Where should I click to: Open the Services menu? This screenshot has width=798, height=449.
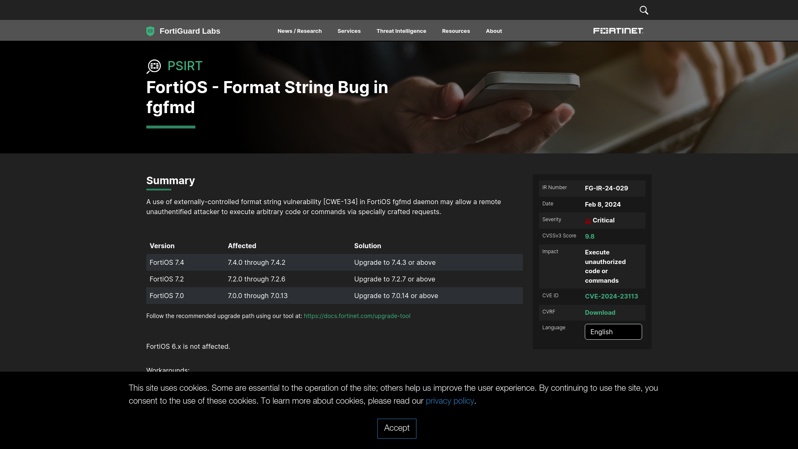click(x=349, y=31)
